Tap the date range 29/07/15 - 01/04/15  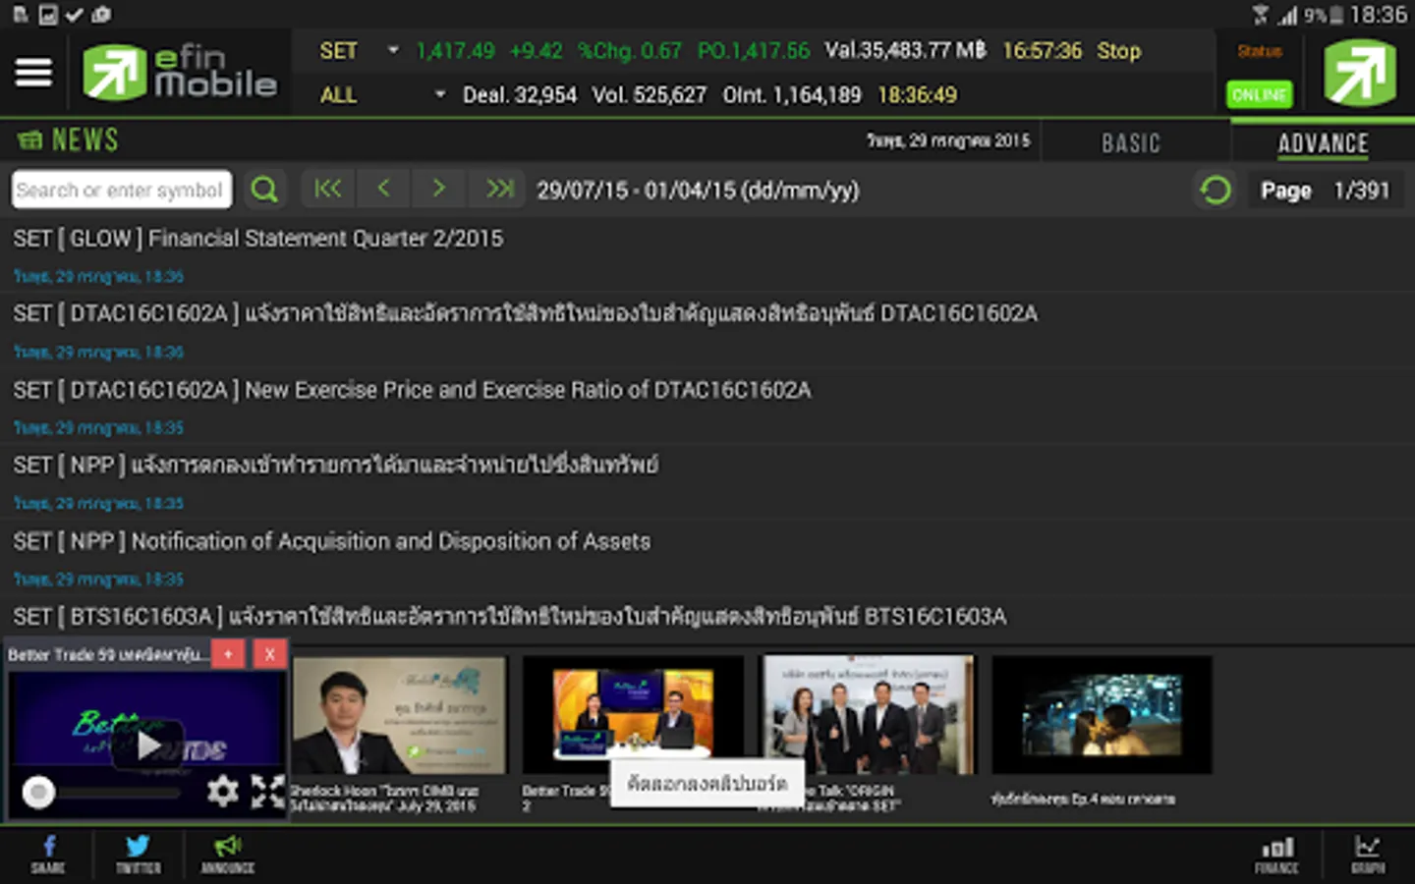[x=698, y=190]
